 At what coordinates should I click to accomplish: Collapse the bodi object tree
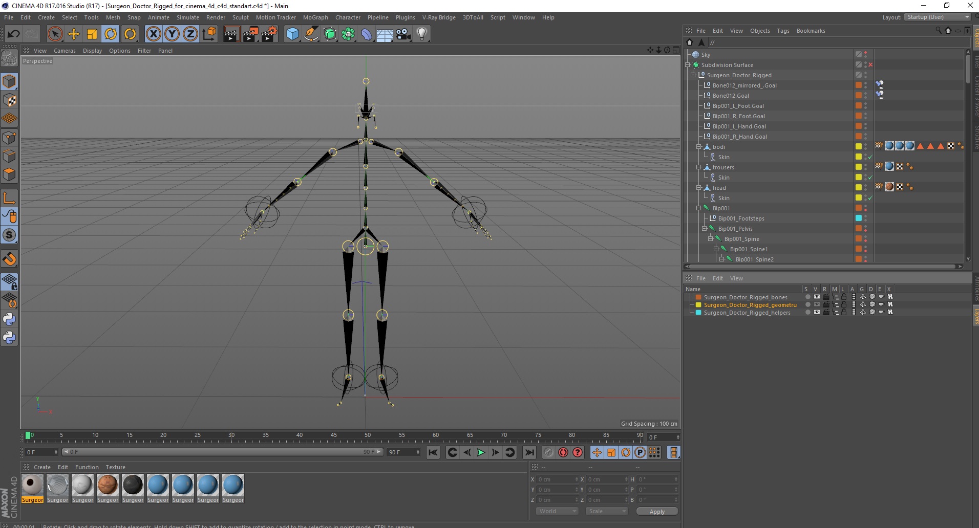point(699,146)
